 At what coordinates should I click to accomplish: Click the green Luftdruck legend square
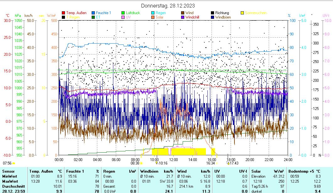[x=123, y=13]
